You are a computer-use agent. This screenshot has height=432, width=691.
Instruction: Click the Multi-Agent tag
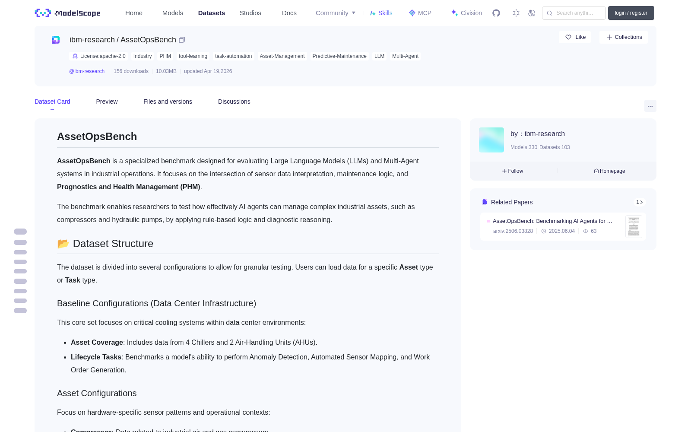[405, 56]
